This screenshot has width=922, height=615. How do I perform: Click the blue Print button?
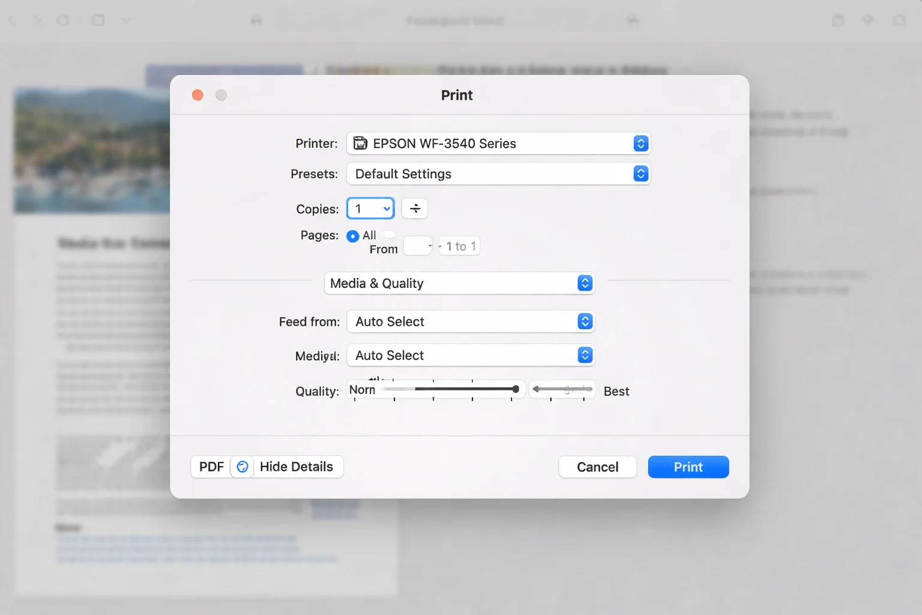[688, 467]
